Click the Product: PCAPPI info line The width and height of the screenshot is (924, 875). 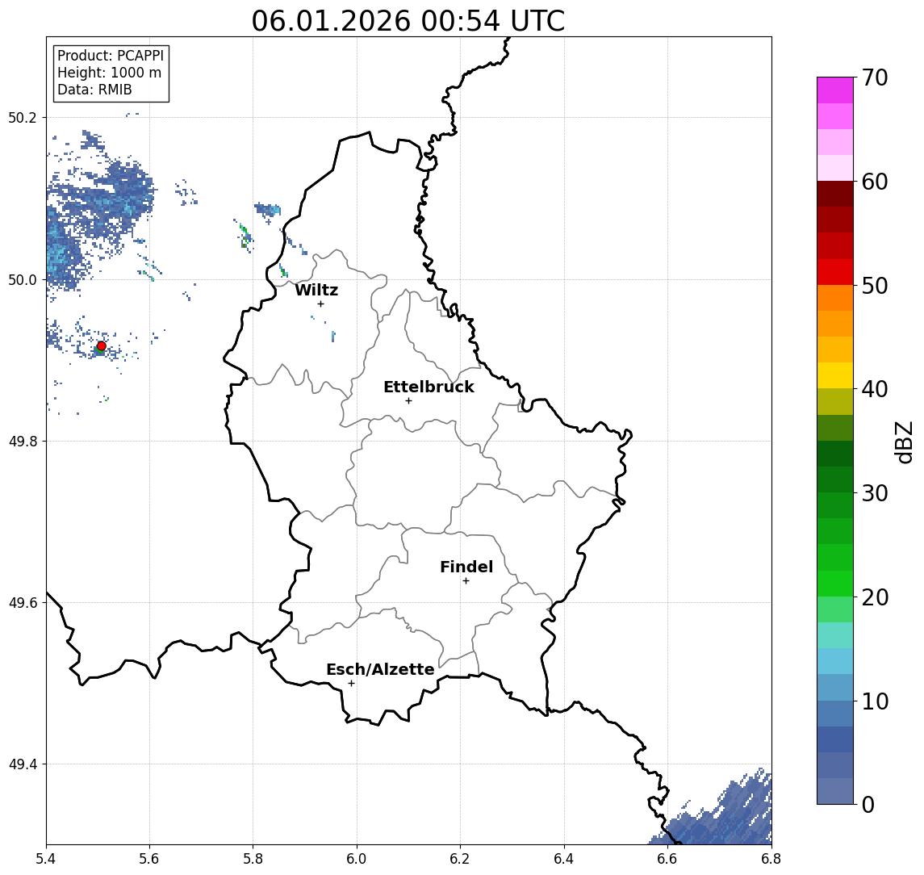111,56
